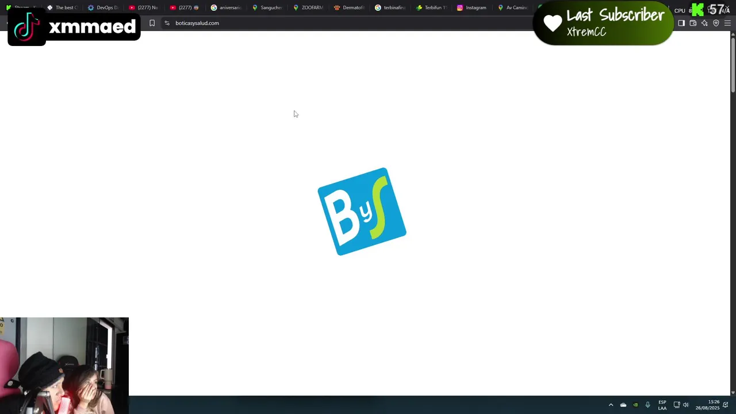Switch to the Terbifun tab

[x=431, y=7]
